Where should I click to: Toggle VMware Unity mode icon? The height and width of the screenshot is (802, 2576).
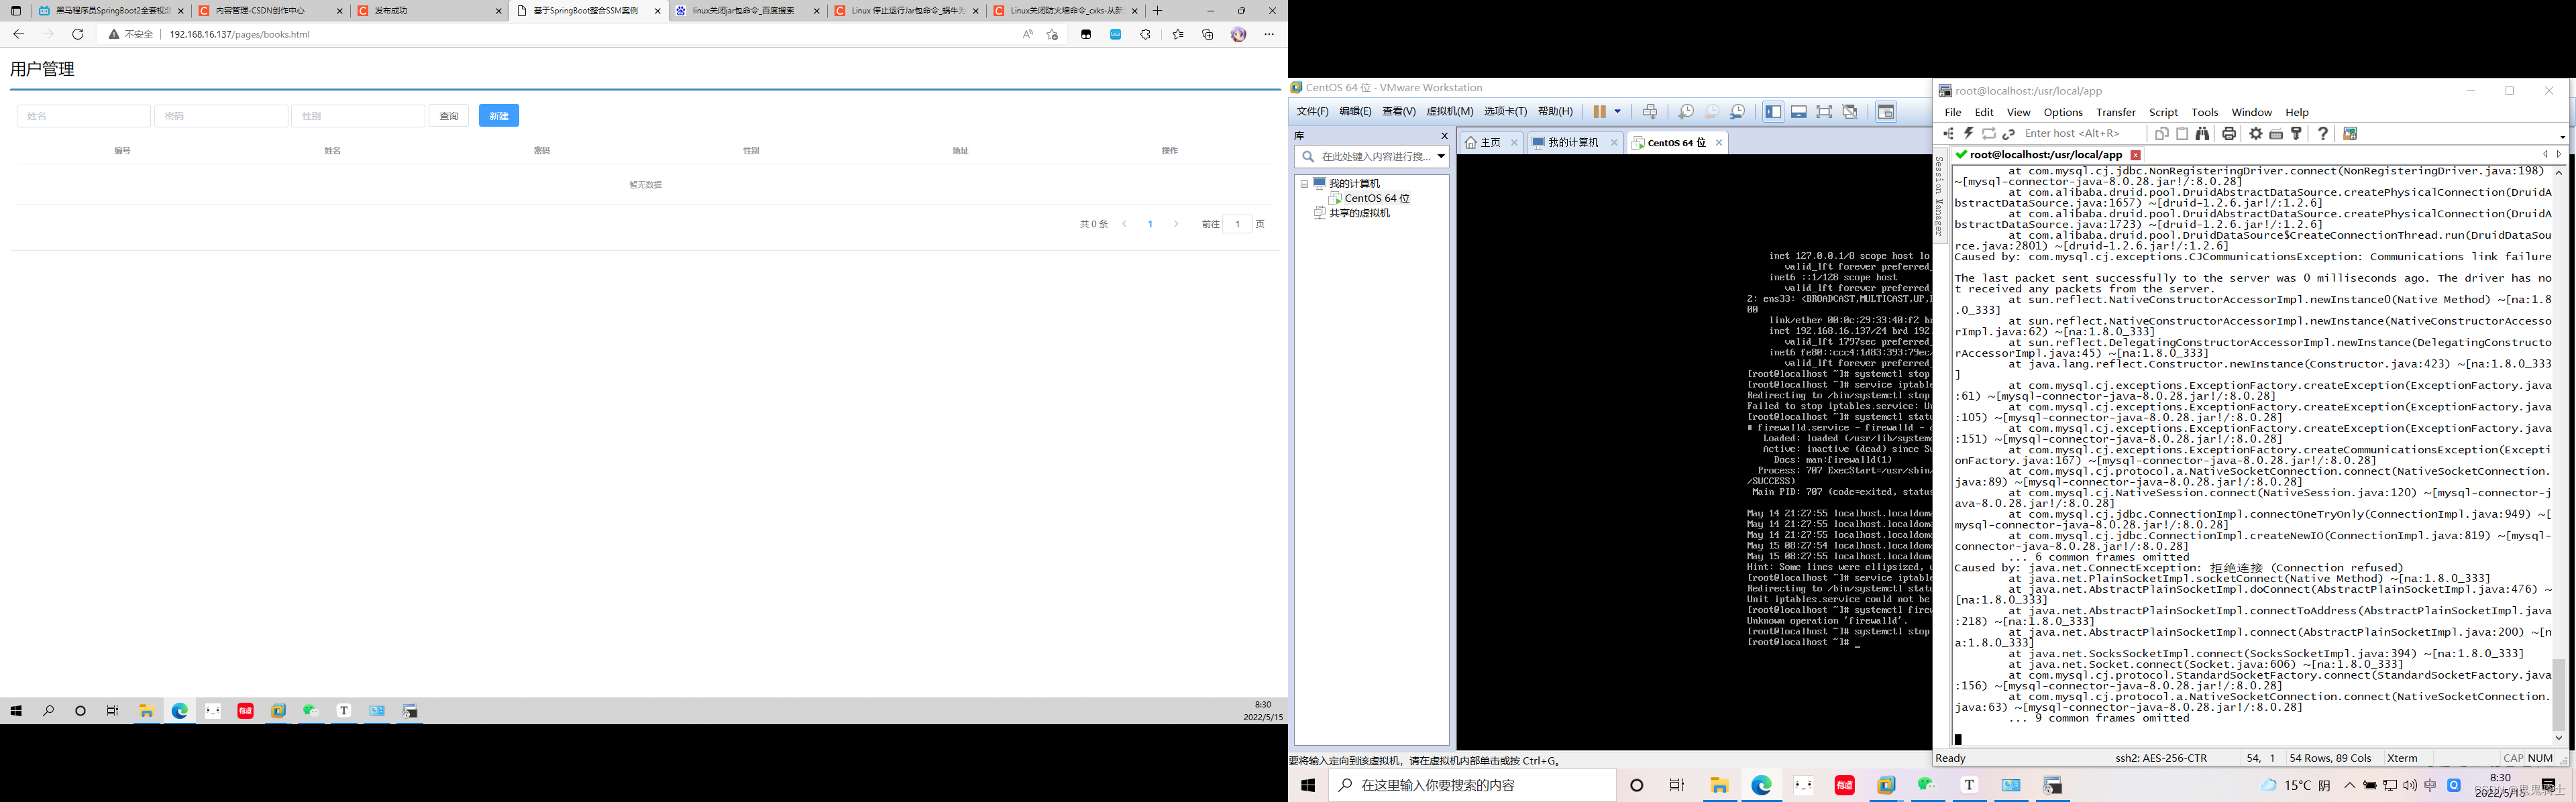point(1850,112)
